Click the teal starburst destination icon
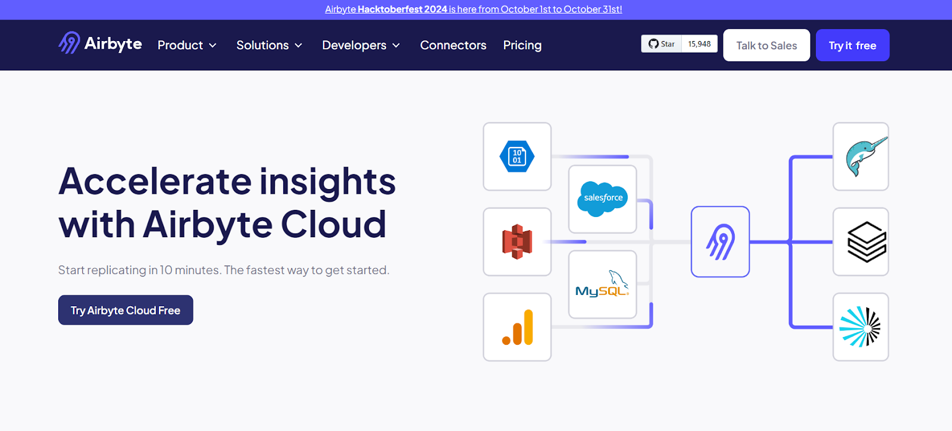 click(x=861, y=327)
